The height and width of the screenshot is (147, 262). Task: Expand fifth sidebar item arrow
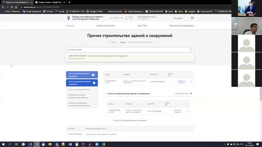(94, 105)
